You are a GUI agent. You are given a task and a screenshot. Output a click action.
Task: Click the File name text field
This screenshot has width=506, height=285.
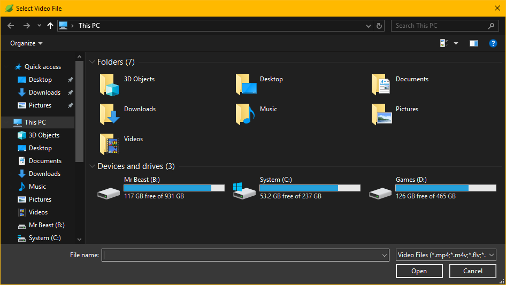[243, 255]
